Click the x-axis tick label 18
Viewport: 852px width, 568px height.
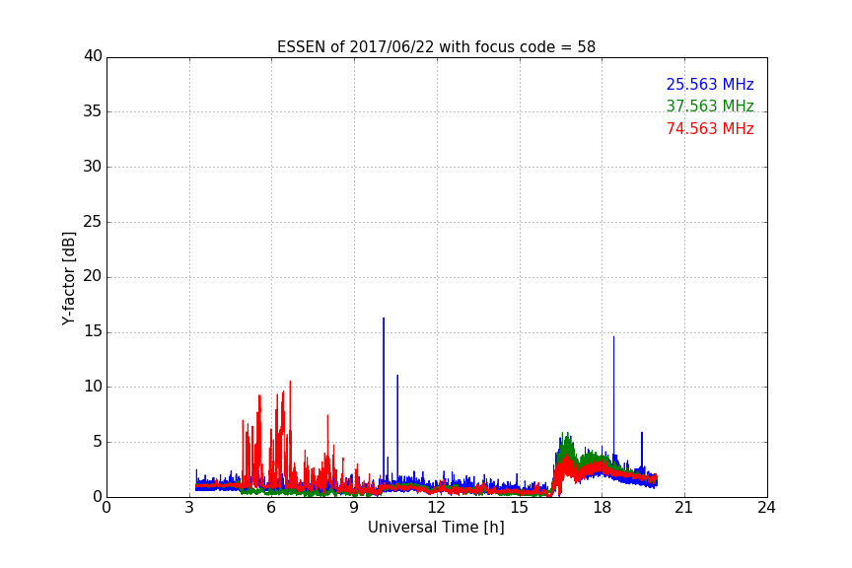[x=603, y=508]
